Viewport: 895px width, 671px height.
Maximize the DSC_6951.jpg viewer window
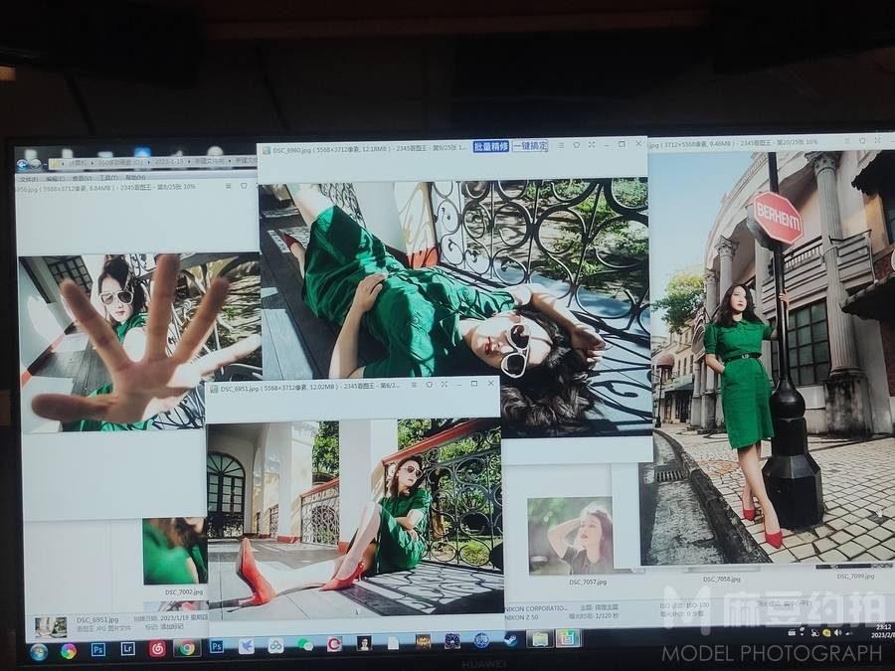click(473, 384)
